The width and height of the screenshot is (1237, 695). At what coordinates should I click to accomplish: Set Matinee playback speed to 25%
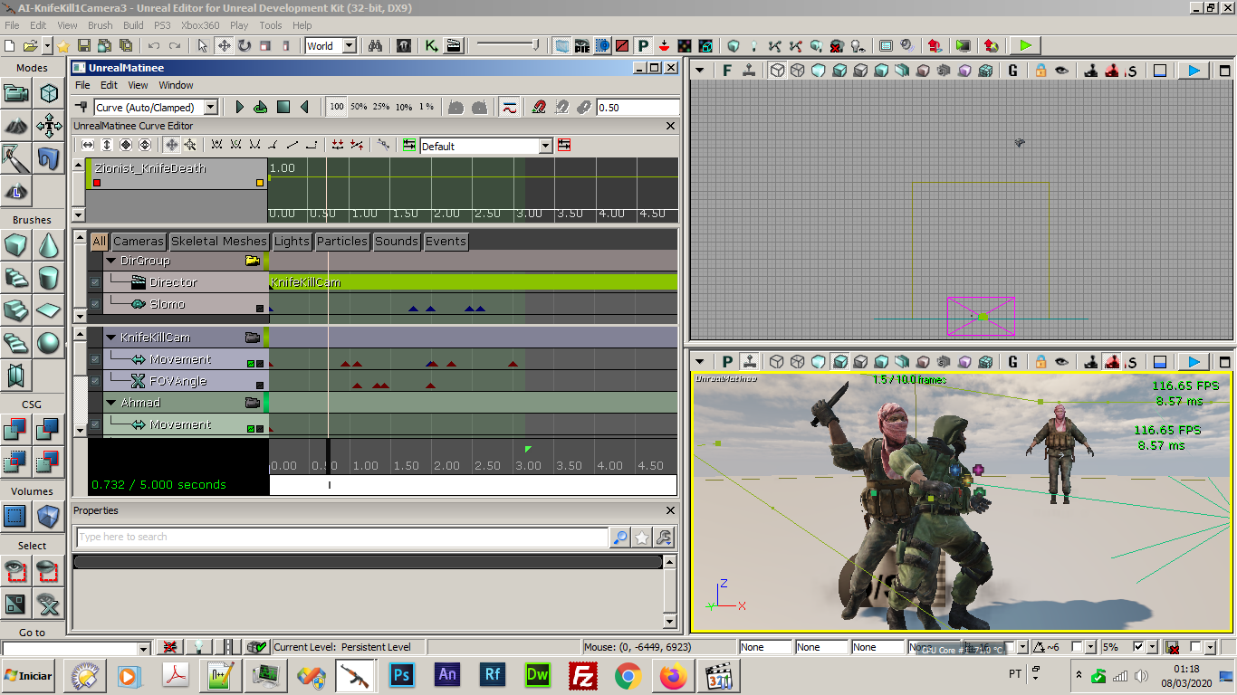tap(381, 107)
